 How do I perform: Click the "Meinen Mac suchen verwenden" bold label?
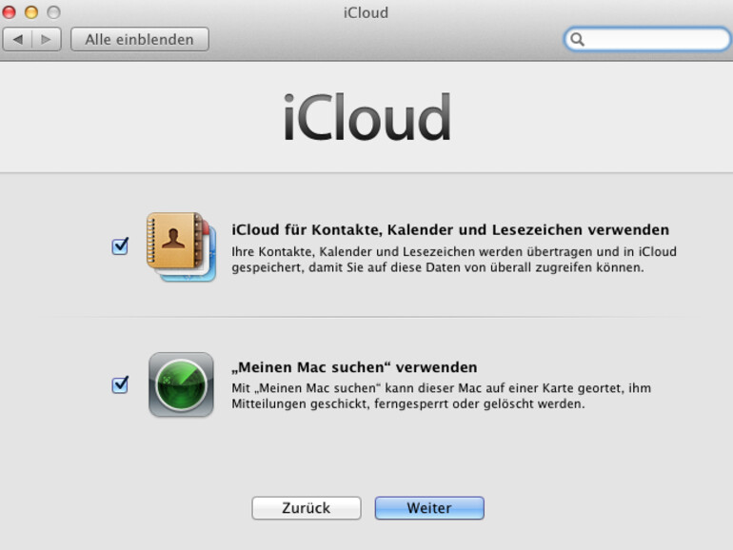point(354,367)
